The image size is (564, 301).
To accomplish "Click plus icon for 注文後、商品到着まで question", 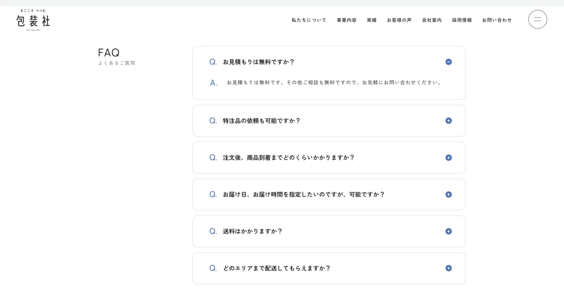I will [448, 158].
